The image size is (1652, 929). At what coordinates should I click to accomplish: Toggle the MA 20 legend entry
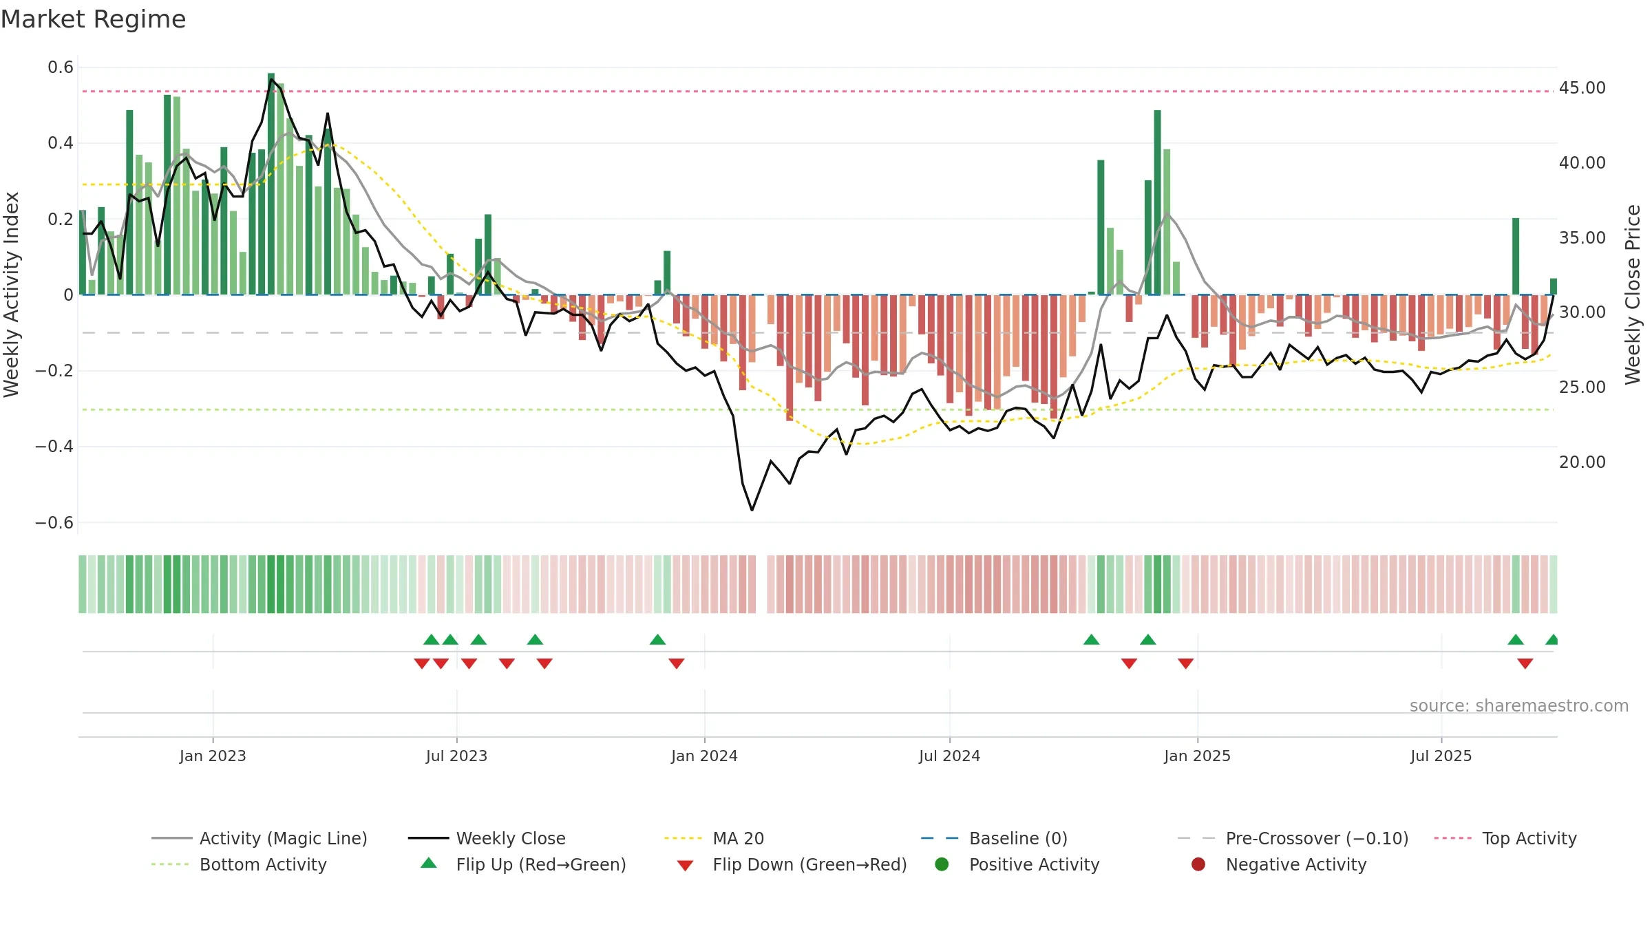click(x=714, y=838)
